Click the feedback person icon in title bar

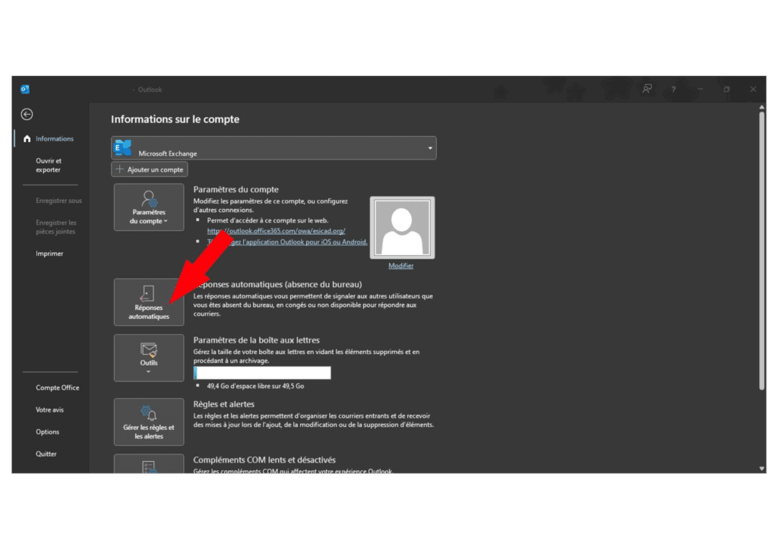point(647,90)
